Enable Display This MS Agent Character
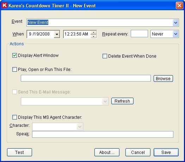The image size is (185, 162). tap(14, 117)
